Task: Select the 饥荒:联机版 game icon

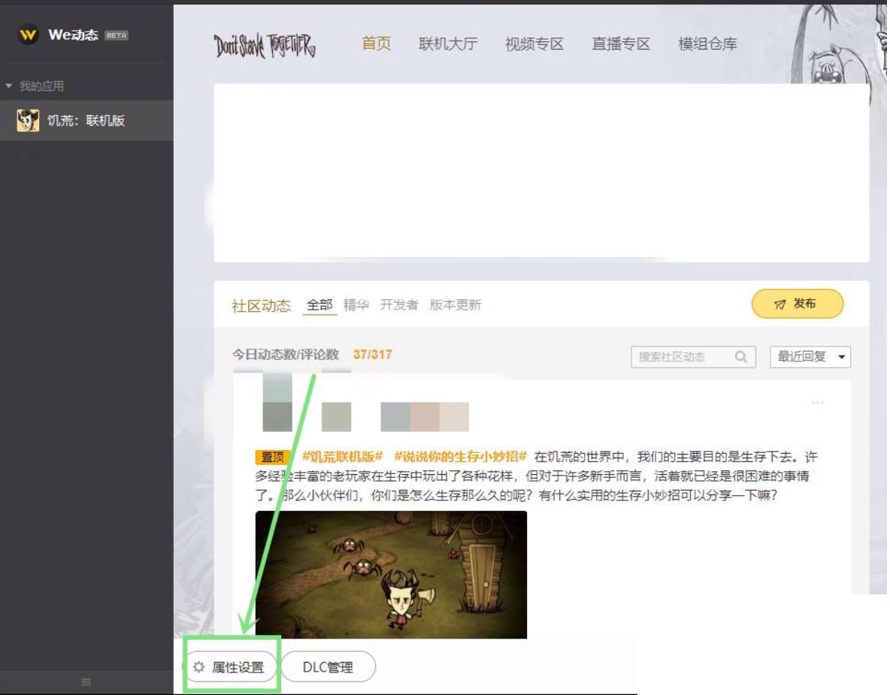Action: pyautogui.click(x=28, y=120)
